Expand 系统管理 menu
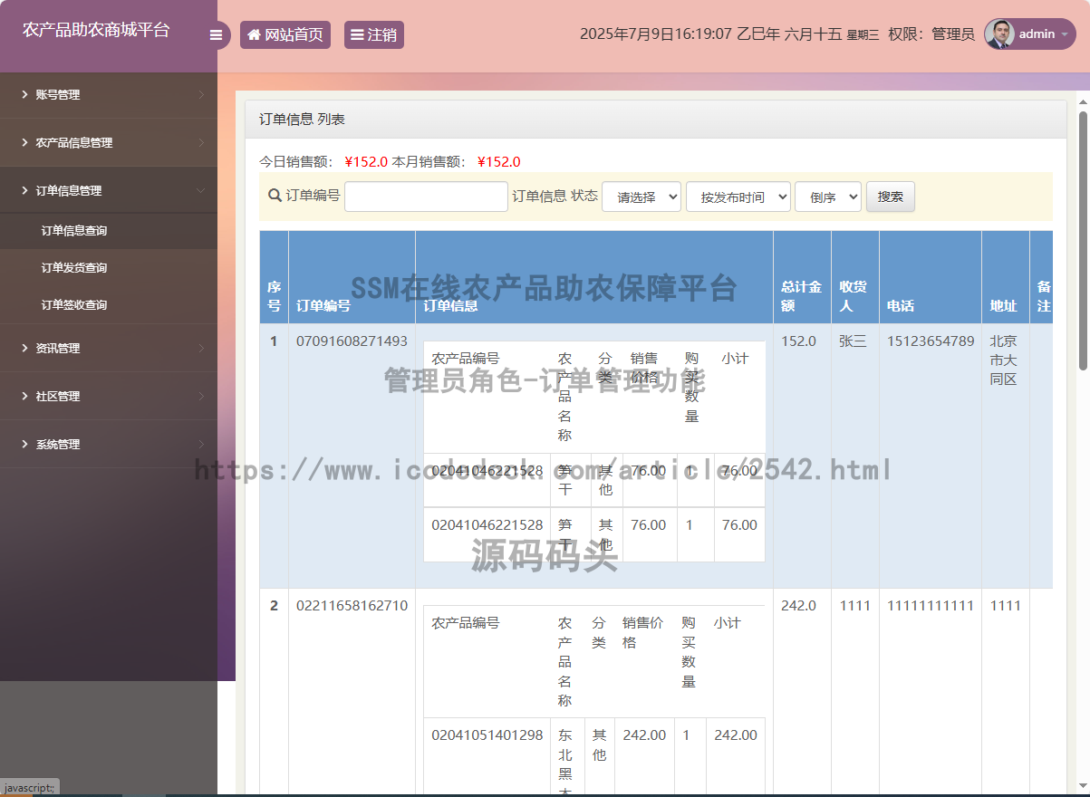 click(109, 444)
